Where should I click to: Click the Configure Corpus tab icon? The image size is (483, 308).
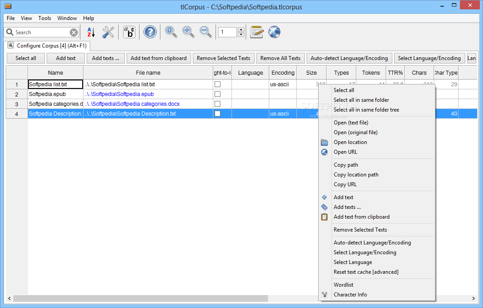11,45
